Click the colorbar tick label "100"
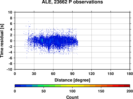 pyautogui.click(x=72, y=91)
